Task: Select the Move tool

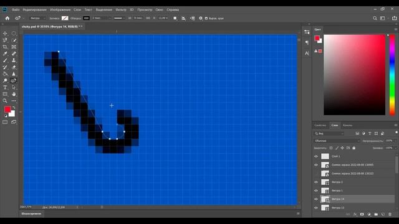Action: tap(5, 33)
